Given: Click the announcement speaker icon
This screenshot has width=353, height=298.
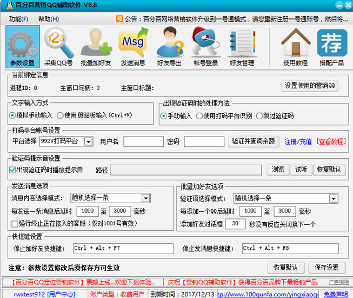Looking at the screenshot, I should [119, 18].
